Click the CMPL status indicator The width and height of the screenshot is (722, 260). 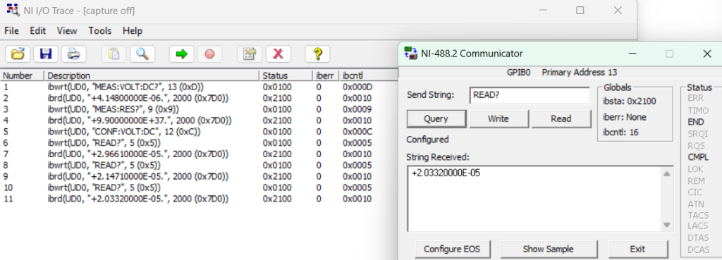coord(698,157)
